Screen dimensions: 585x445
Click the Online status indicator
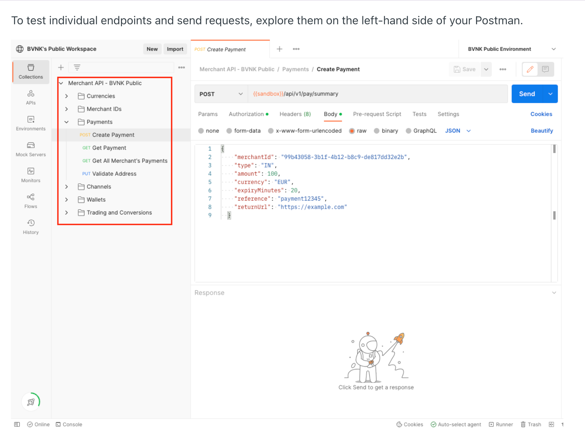(x=38, y=424)
